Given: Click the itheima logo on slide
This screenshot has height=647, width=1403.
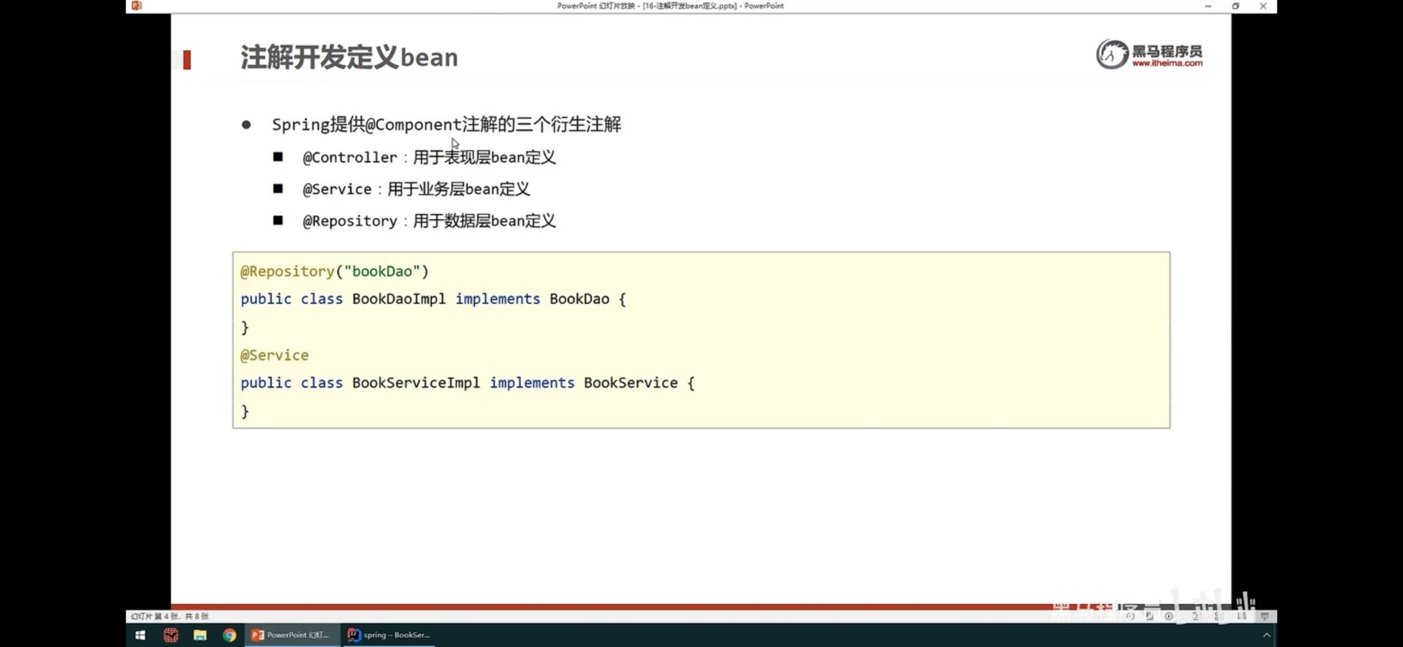Looking at the screenshot, I should pyautogui.click(x=1149, y=54).
